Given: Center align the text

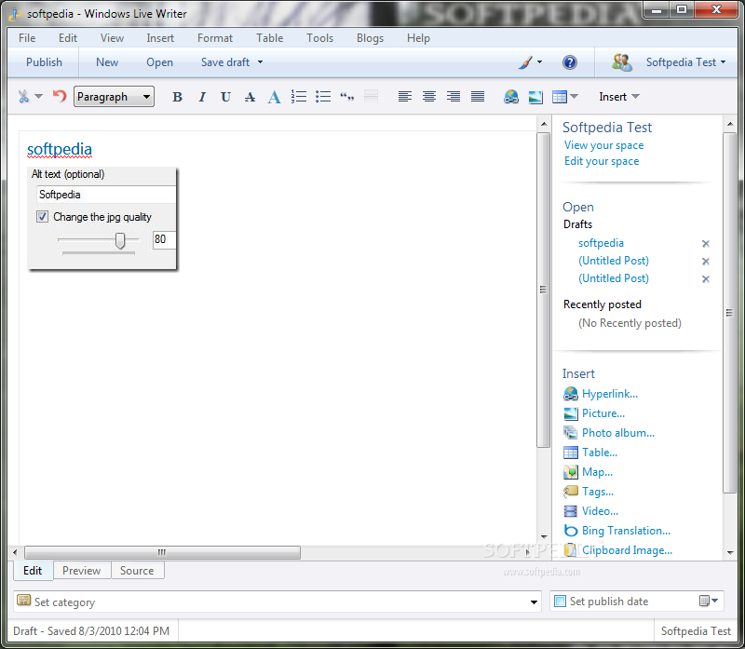Looking at the screenshot, I should coord(429,97).
